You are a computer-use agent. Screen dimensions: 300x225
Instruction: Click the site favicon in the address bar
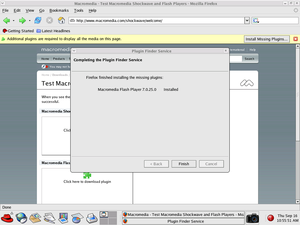[x=72, y=21]
